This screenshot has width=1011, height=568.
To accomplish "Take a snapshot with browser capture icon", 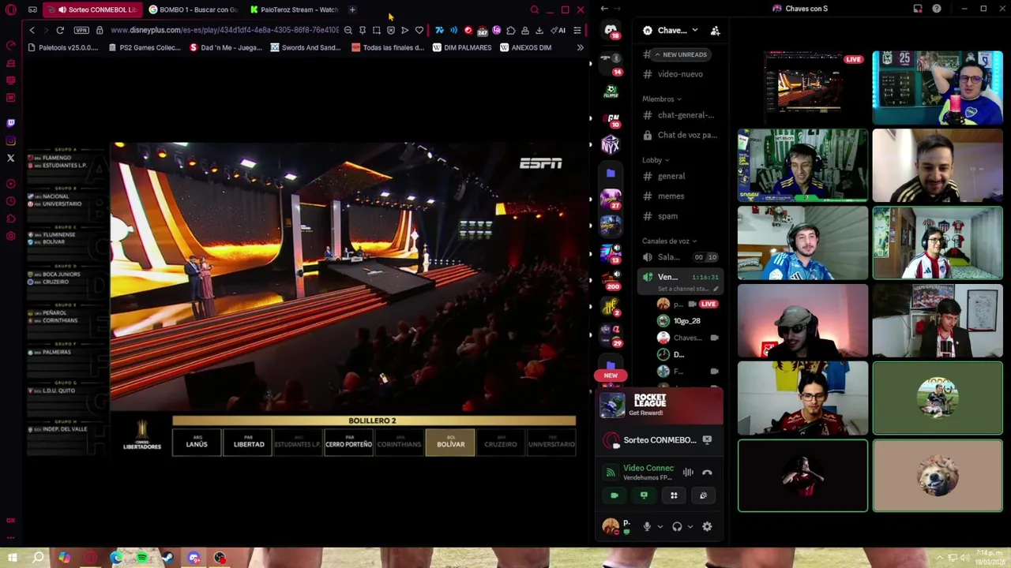I will [377, 30].
